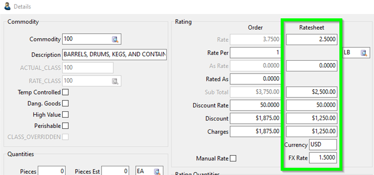The image size is (374, 175).
Task: Click the Ratesheet As Rate field
Action: pyautogui.click(x=312, y=66)
